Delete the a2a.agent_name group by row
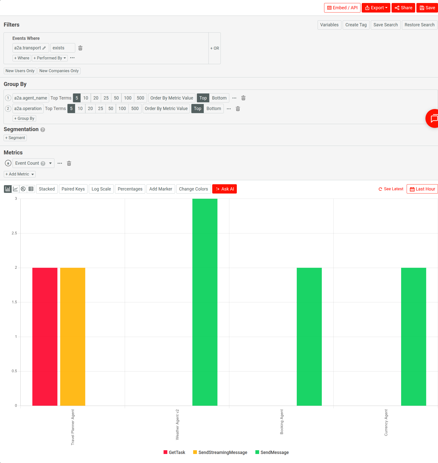Viewport: 438px width, 463px height. coord(243,98)
